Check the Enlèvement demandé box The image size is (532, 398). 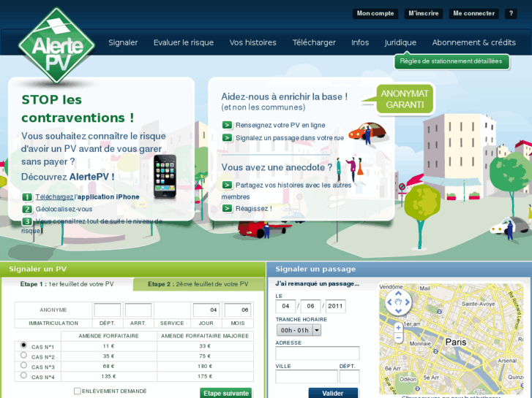coord(78,391)
